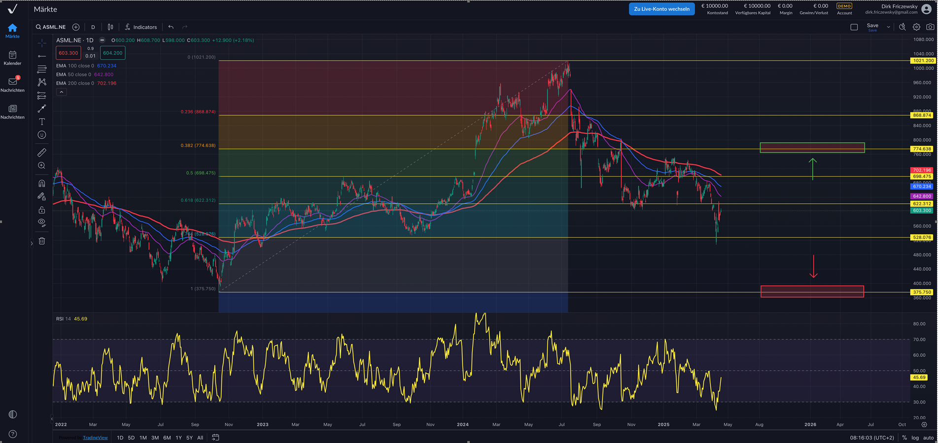Viewport: 939px width, 443px height.
Task: Open the candlestick chart style selector
Action: pyautogui.click(x=110, y=27)
